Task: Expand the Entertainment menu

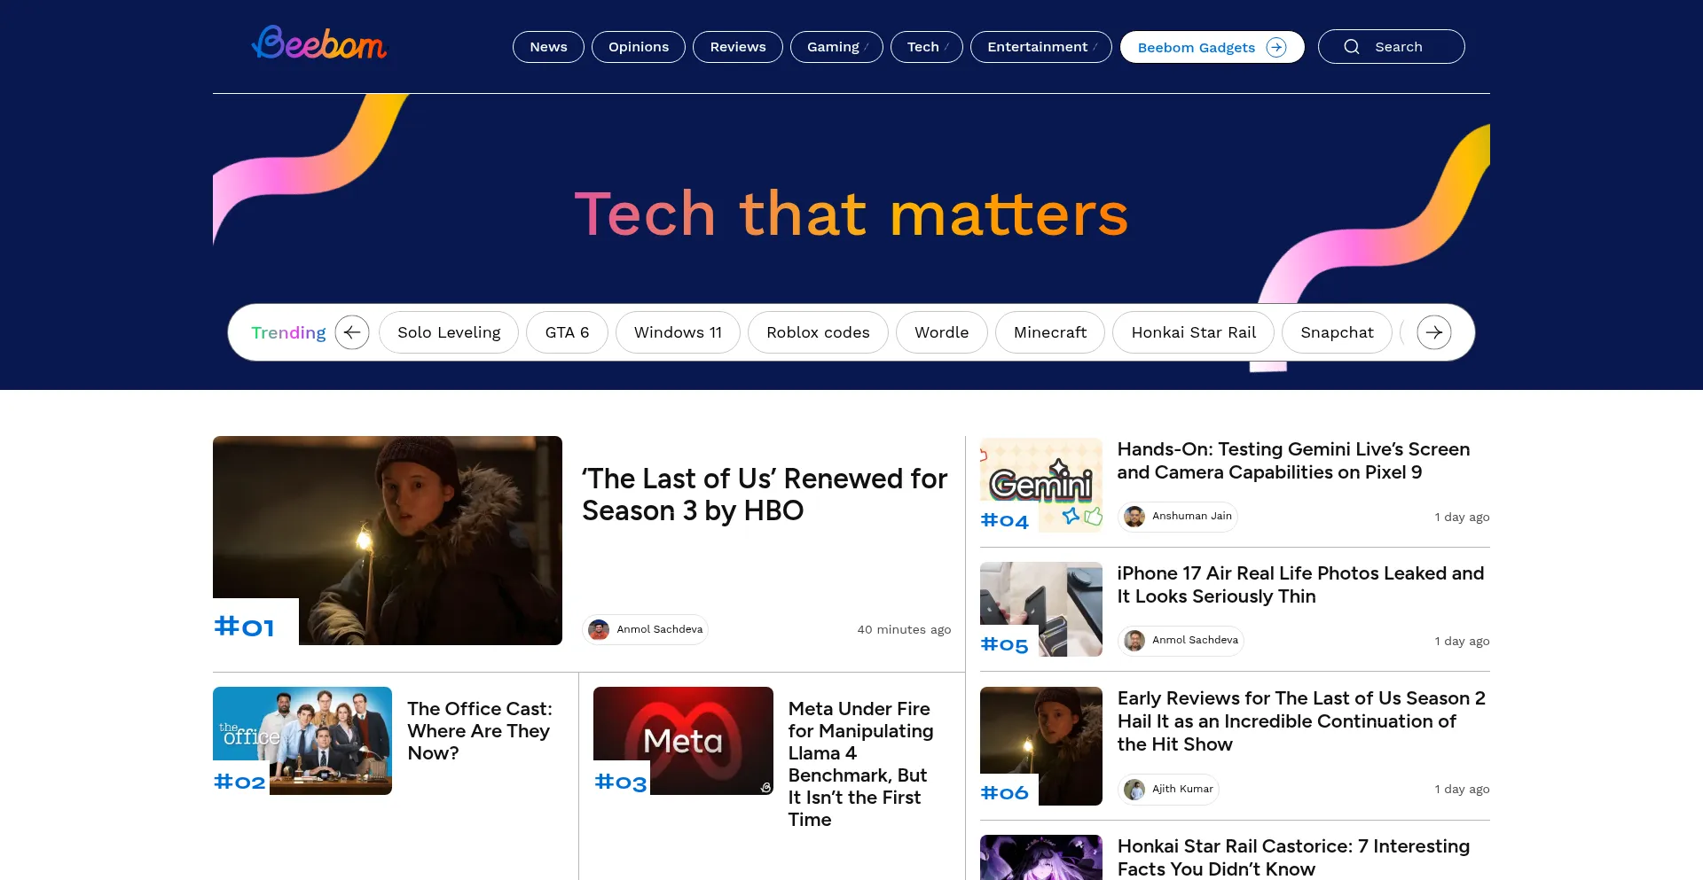Action: click(x=1040, y=47)
